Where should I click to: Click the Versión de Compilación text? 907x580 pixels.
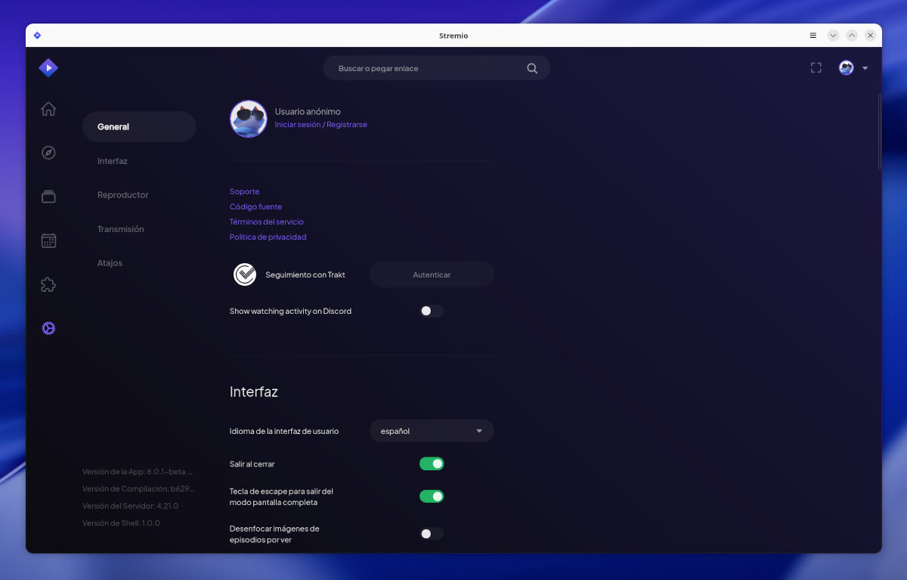(x=138, y=489)
